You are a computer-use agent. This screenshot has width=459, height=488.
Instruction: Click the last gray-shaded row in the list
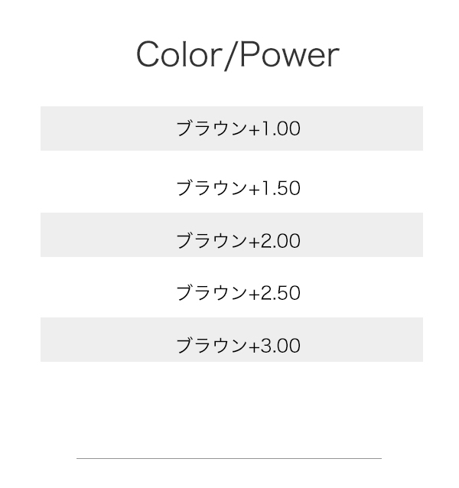(x=231, y=340)
